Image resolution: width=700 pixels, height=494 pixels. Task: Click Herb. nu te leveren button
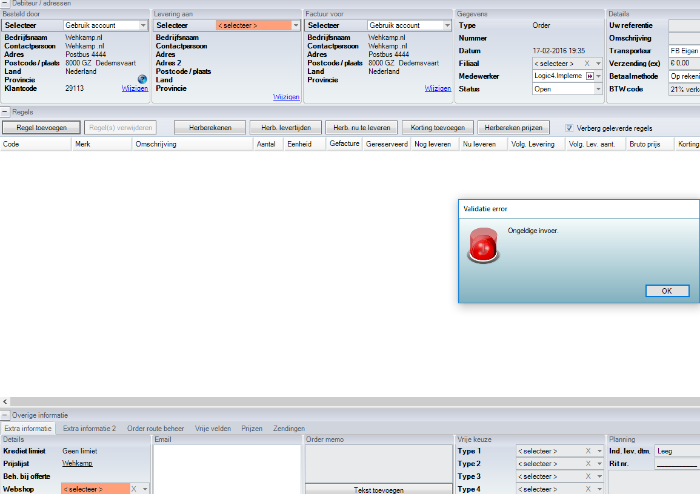point(362,128)
